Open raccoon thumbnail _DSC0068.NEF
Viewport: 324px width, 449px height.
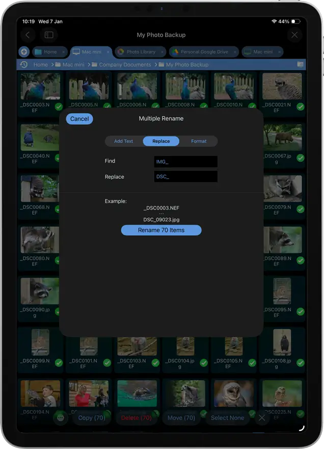coord(40,189)
